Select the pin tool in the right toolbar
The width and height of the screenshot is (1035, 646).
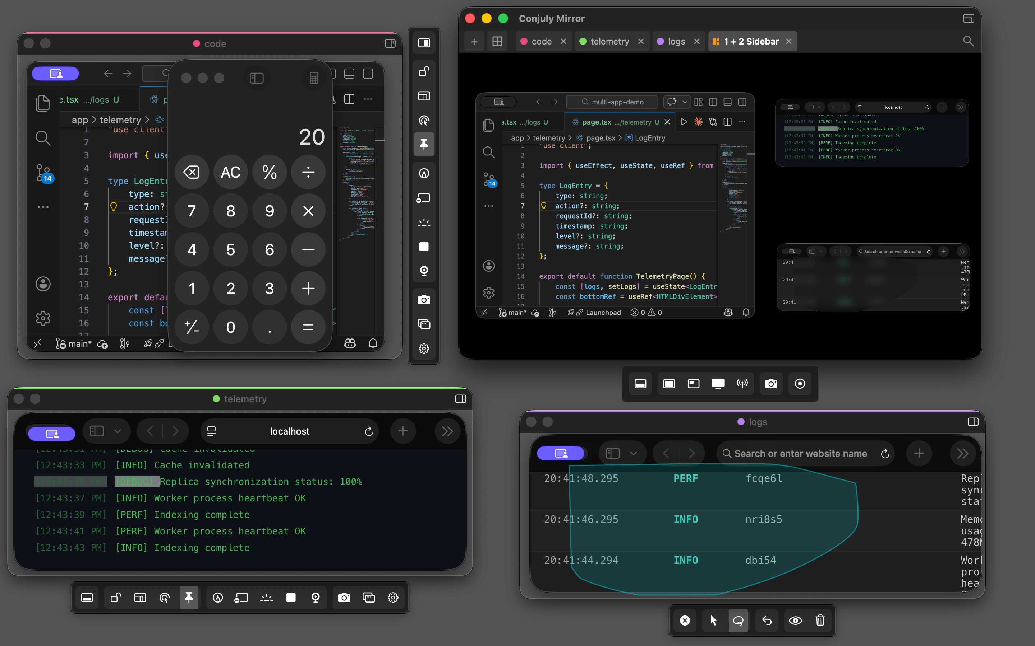click(x=424, y=144)
